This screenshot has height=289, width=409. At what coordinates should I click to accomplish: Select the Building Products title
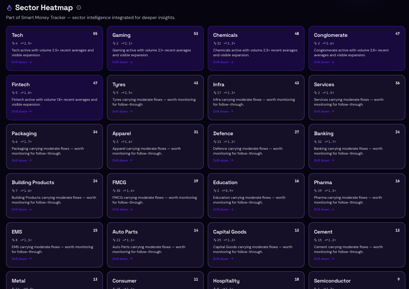coord(33,183)
